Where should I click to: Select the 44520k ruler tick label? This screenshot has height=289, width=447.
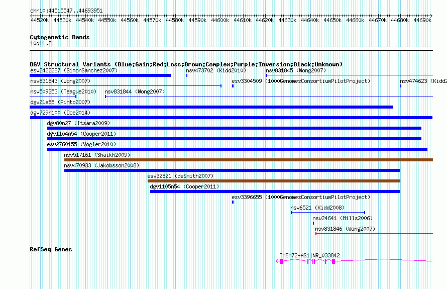click(40, 20)
